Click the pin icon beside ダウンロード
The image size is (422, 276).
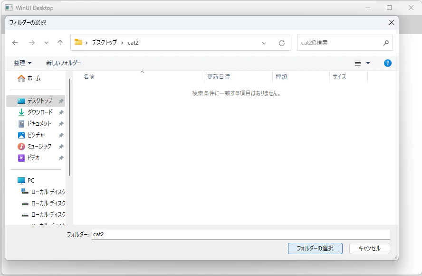click(x=61, y=112)
